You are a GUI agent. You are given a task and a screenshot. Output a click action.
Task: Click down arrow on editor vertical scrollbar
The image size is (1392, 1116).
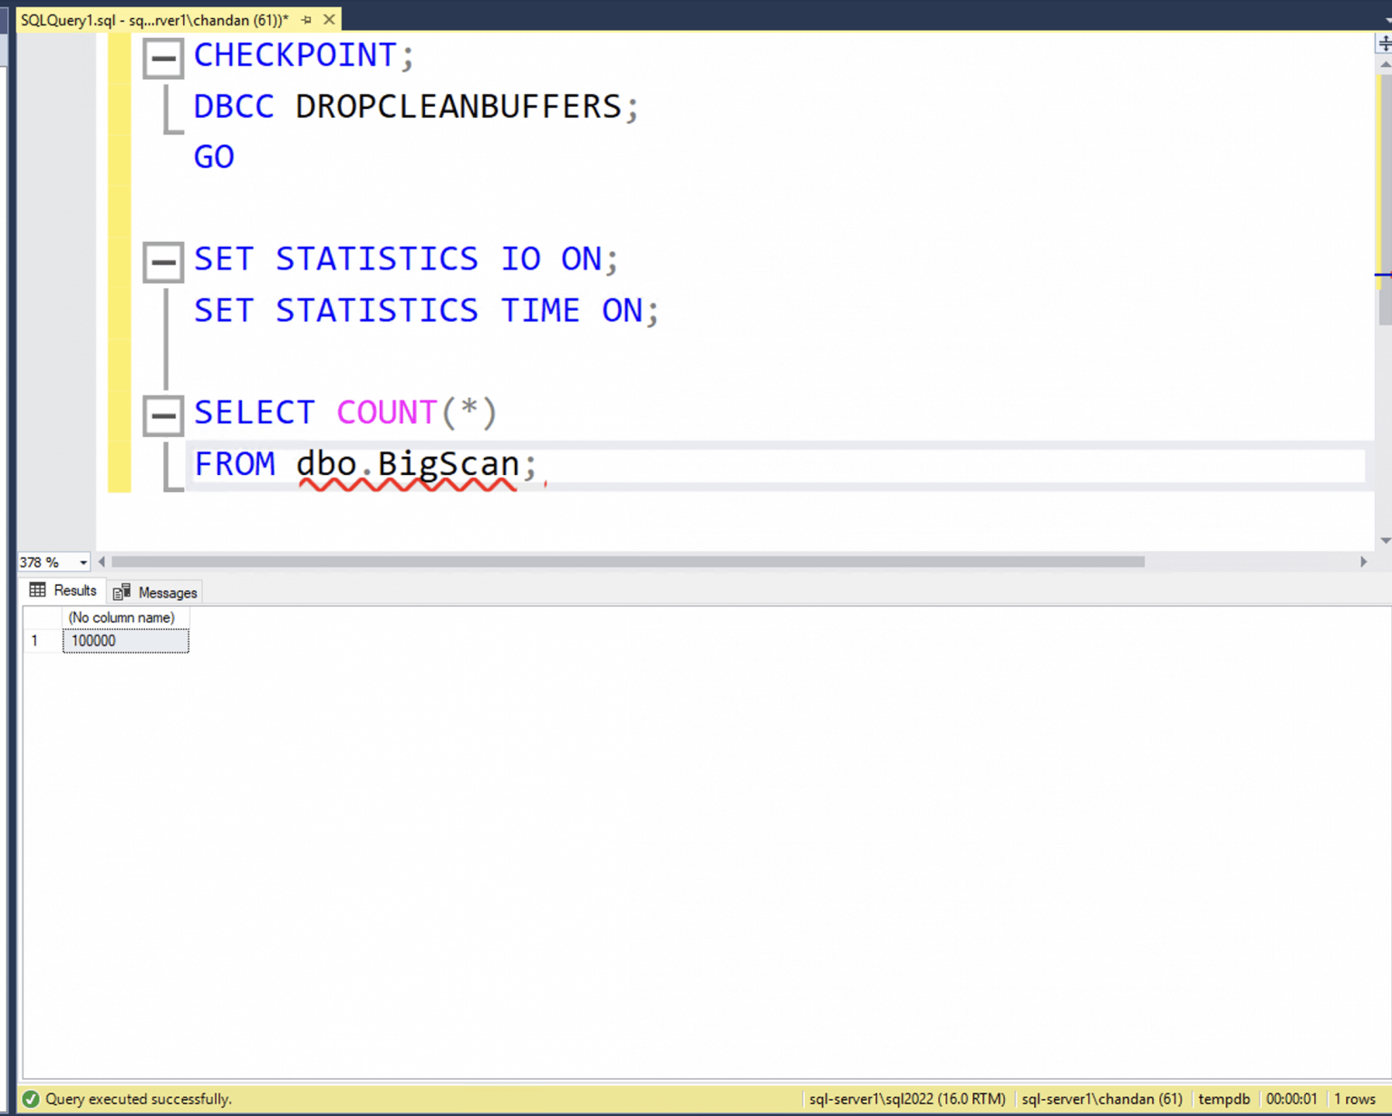pos(1384,540)
